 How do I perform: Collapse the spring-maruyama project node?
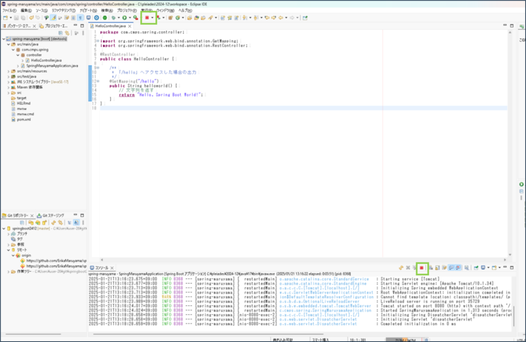click(3, 39)
